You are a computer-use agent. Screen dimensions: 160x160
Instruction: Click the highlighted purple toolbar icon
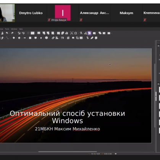[x=89, y=33]
